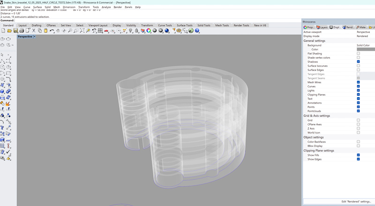375x206 pixels.
Task: Disable the Shadows checkbox
Action: [x=358, y=62]
